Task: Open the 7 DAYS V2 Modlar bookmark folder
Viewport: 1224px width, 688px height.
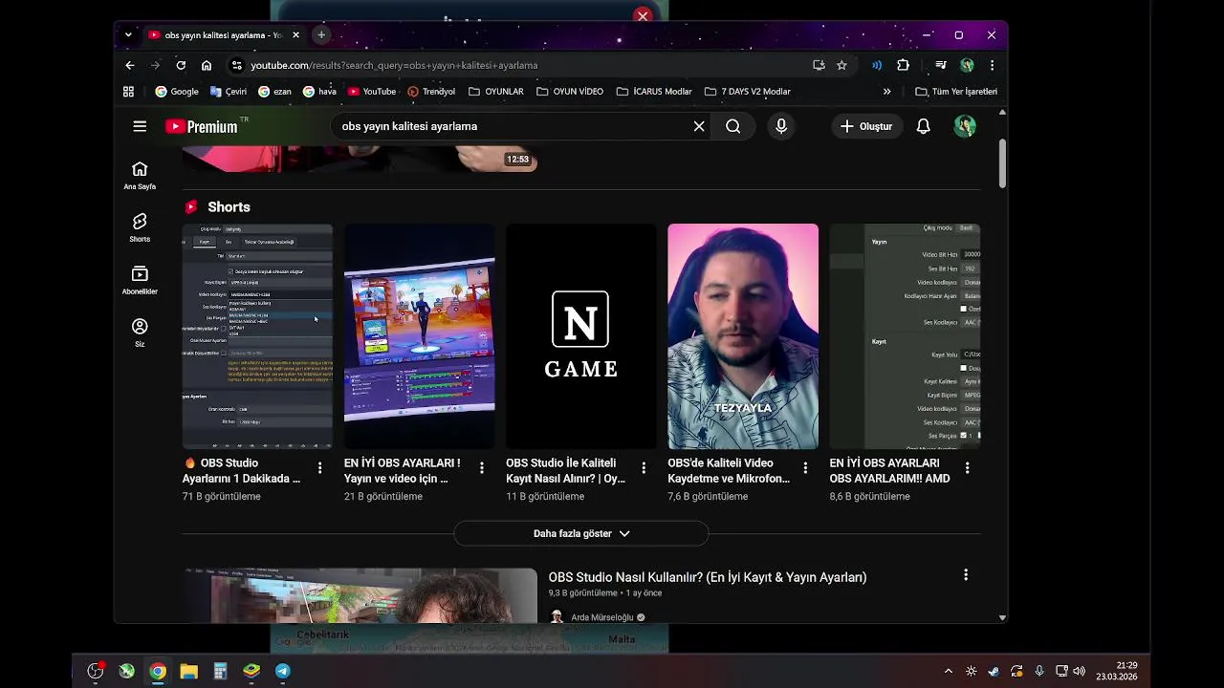Action: point(748,92)
